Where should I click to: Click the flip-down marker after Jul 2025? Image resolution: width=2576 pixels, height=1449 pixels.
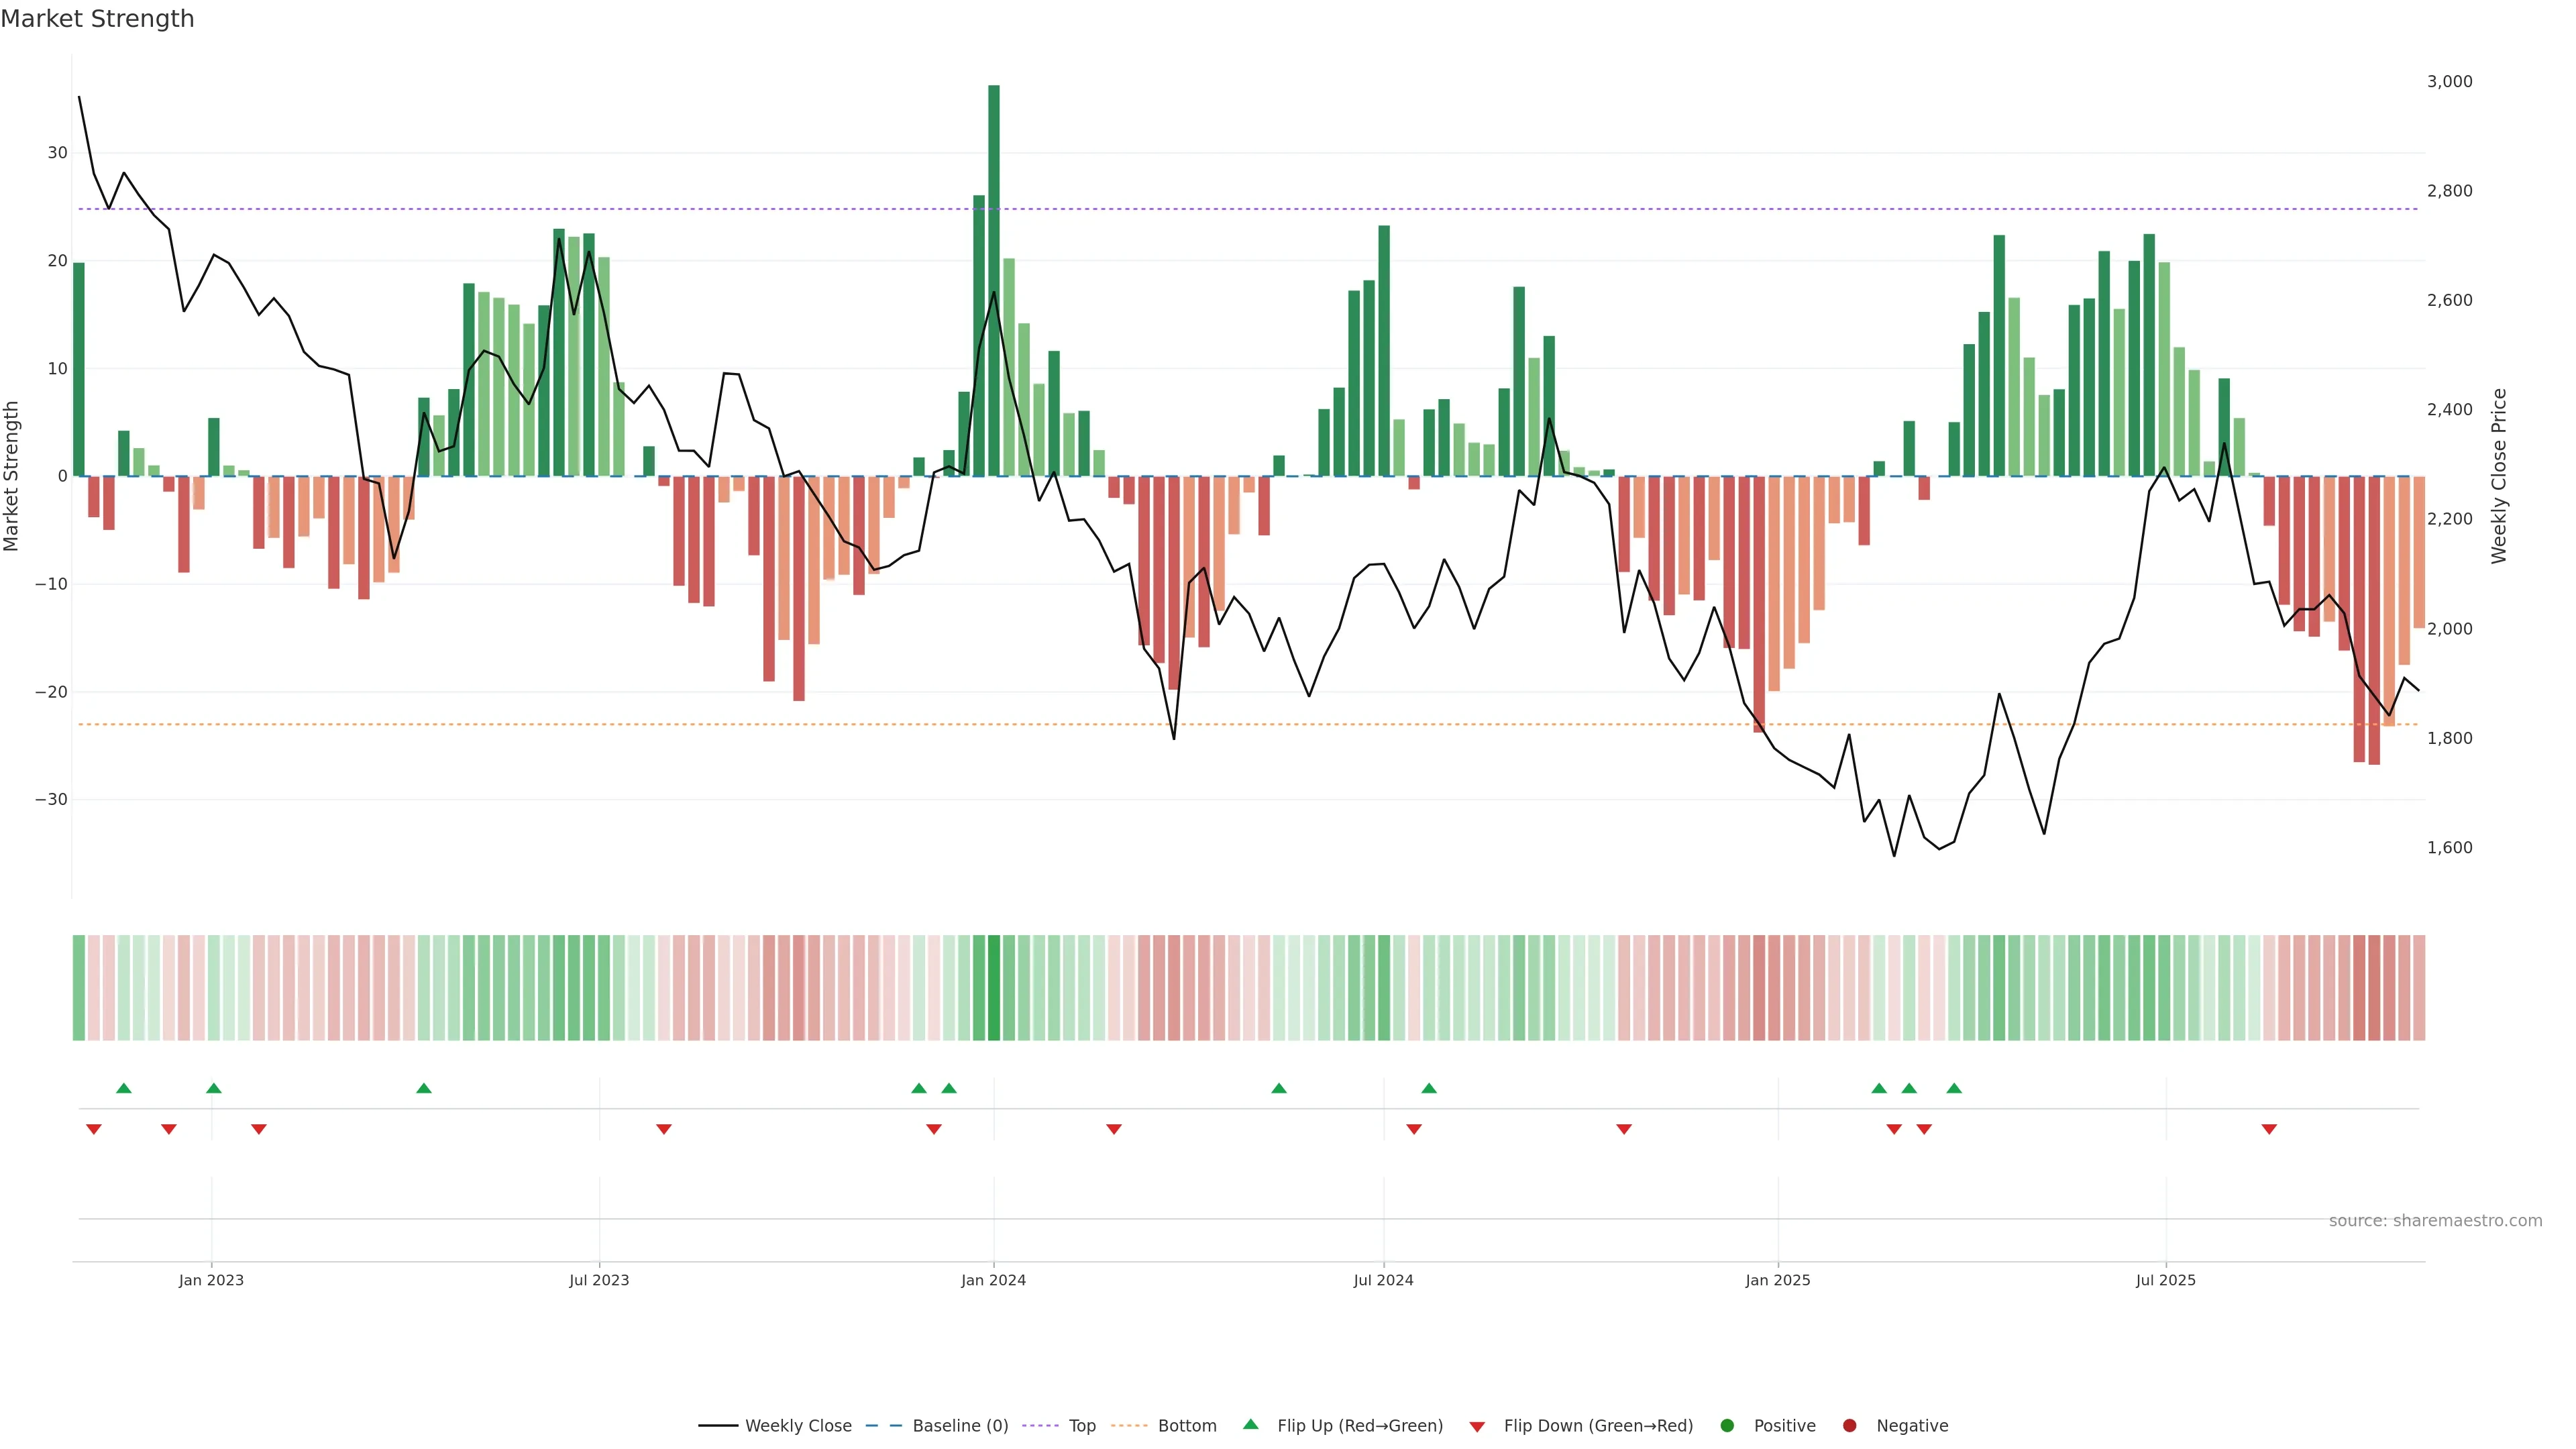pos(2269,1129)
